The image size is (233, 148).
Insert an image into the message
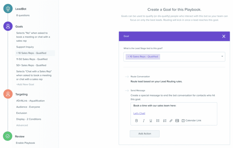[177, 121]
